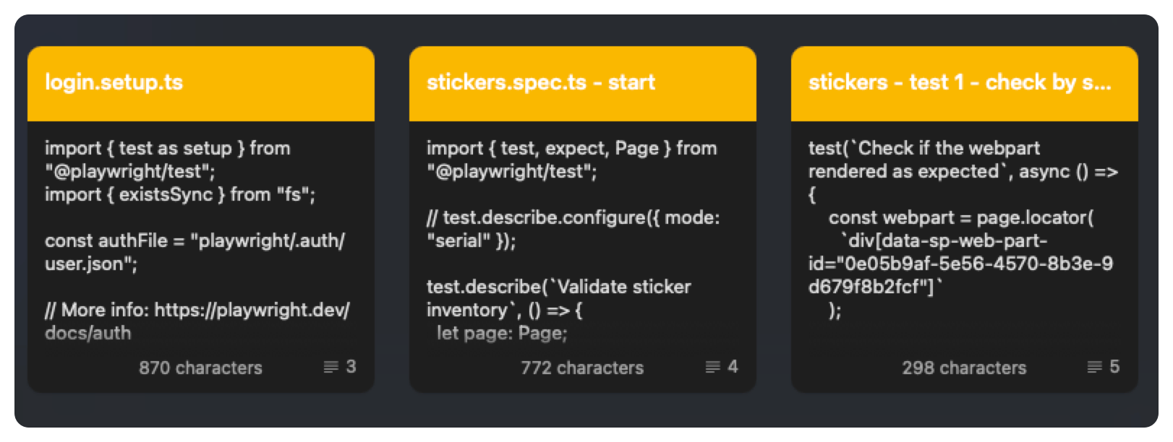This screenshot has height=442, width=1173.
Task: Click the const authFile code line
Action: (195, 241)
